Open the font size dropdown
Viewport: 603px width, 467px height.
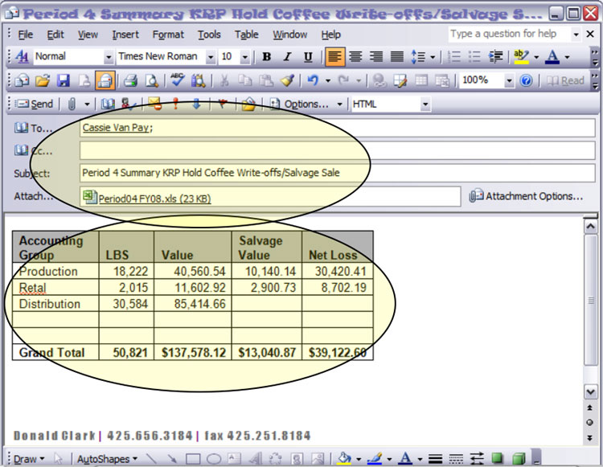coord(244,57)
